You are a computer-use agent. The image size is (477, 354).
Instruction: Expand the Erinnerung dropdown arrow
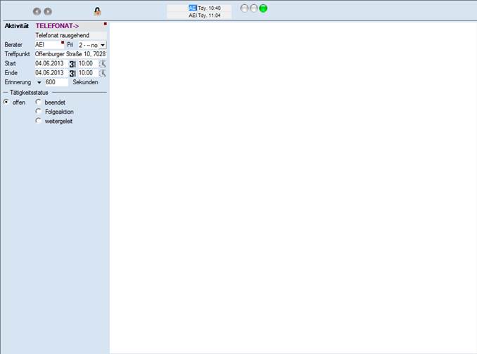[39, 83]
